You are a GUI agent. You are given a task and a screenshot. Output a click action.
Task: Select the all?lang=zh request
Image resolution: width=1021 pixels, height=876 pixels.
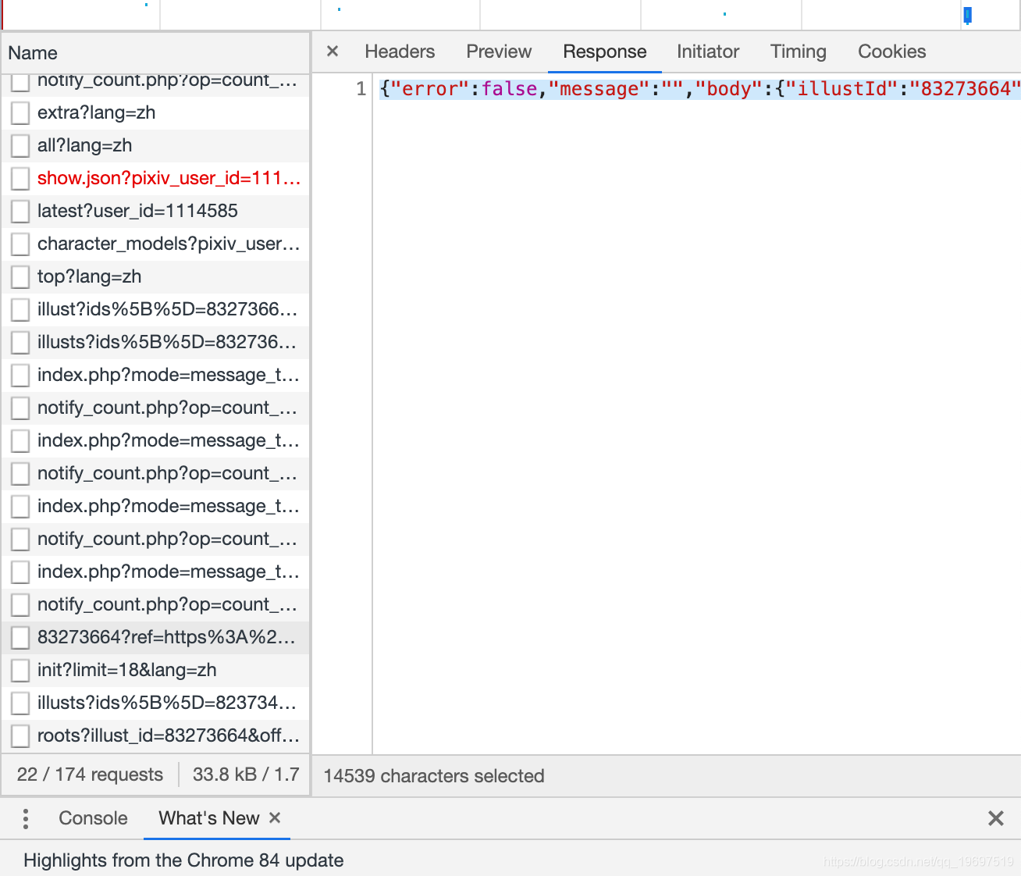[156, 145]
